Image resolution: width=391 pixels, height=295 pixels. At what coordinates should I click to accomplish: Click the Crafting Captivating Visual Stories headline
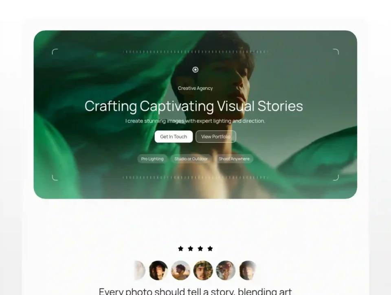tap(194, 106)
